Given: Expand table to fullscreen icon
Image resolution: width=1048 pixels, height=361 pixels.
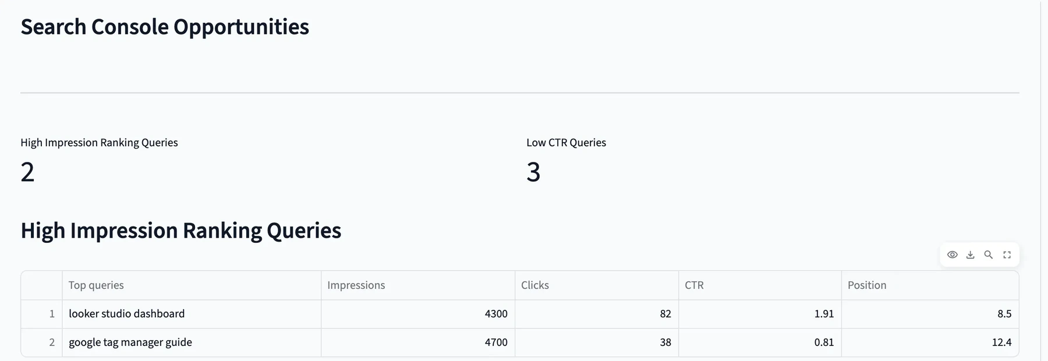Looking at the screenshot, I should (x=1007, y=255).
